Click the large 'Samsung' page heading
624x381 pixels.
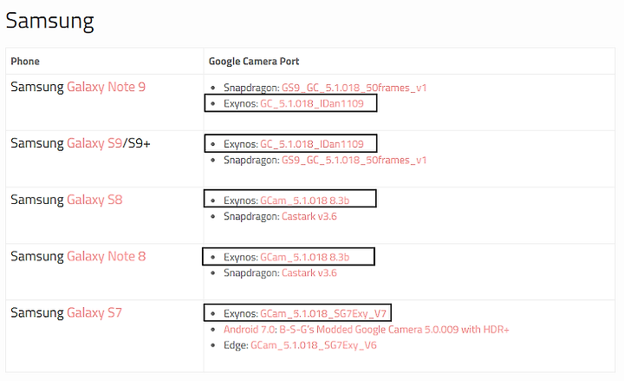[x=49, y=21]
